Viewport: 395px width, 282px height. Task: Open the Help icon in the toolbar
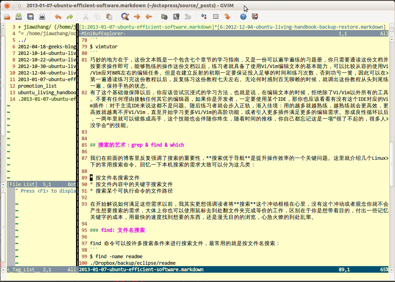click(x=243, y=16)
